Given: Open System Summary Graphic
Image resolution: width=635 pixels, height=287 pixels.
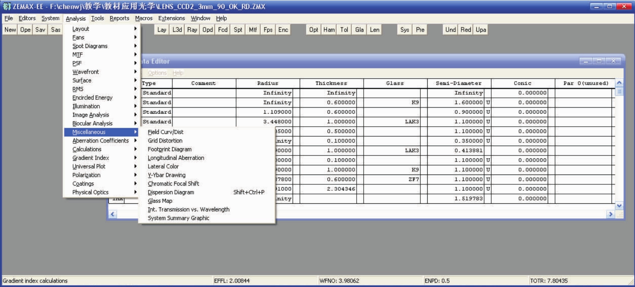Looking at the screenshot, I should coord(207,218).
